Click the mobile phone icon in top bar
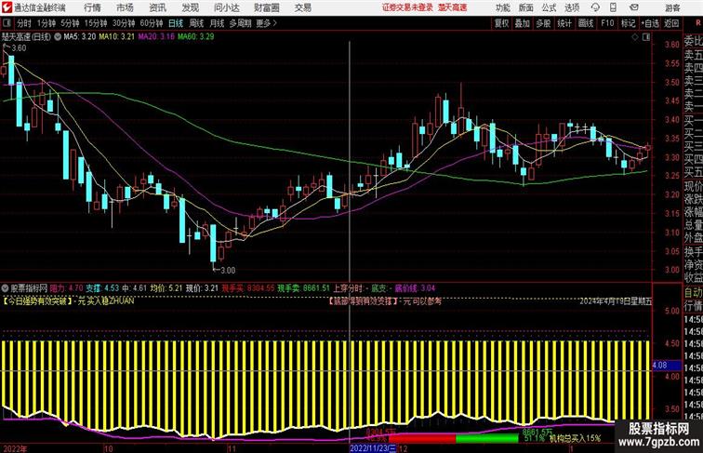703x453 pixels. pos(614,7)
